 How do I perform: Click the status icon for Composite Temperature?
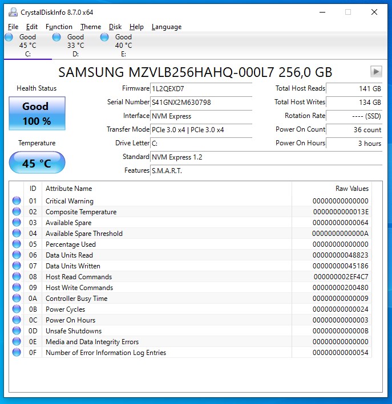17,211
